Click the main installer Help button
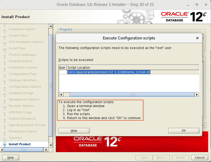 click(11, 157)
